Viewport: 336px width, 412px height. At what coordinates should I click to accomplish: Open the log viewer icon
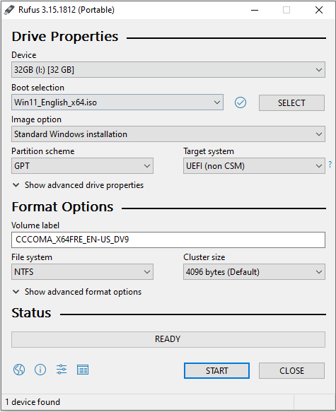(x=83, y=370)
